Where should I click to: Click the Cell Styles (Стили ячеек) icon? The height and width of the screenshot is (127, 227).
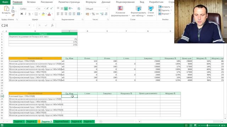pos(151,8)
